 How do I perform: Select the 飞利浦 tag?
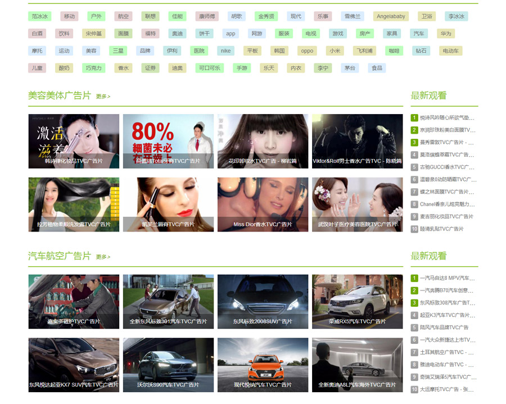click(x=364, y=51)
